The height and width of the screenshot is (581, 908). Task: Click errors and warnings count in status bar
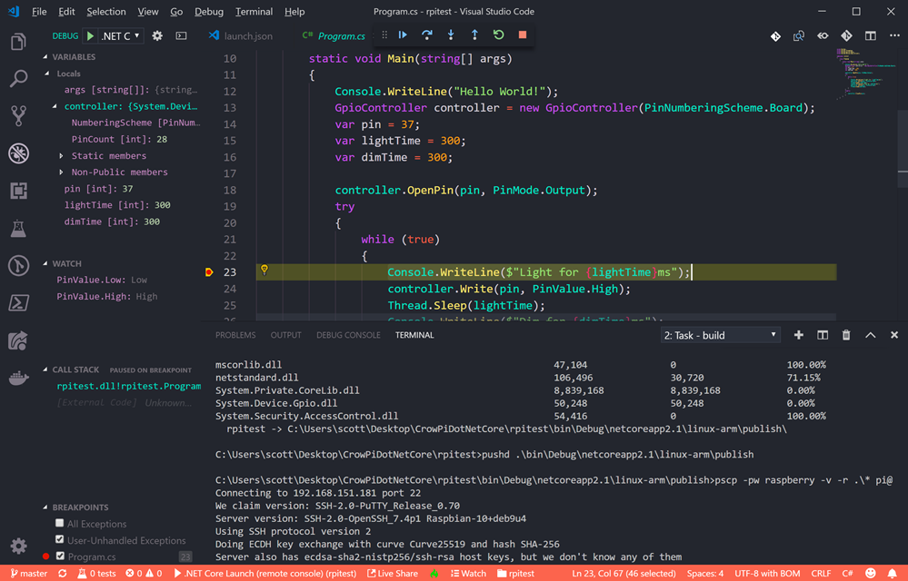click(x=145, y=574)
